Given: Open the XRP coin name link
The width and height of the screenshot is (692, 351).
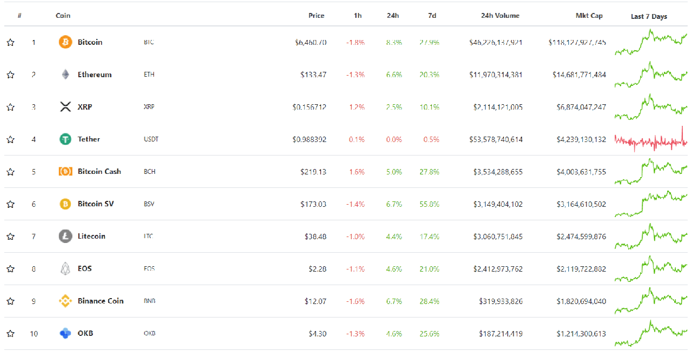Looking at the screenshot, I should pyautogui.click(x=85, y=107).
